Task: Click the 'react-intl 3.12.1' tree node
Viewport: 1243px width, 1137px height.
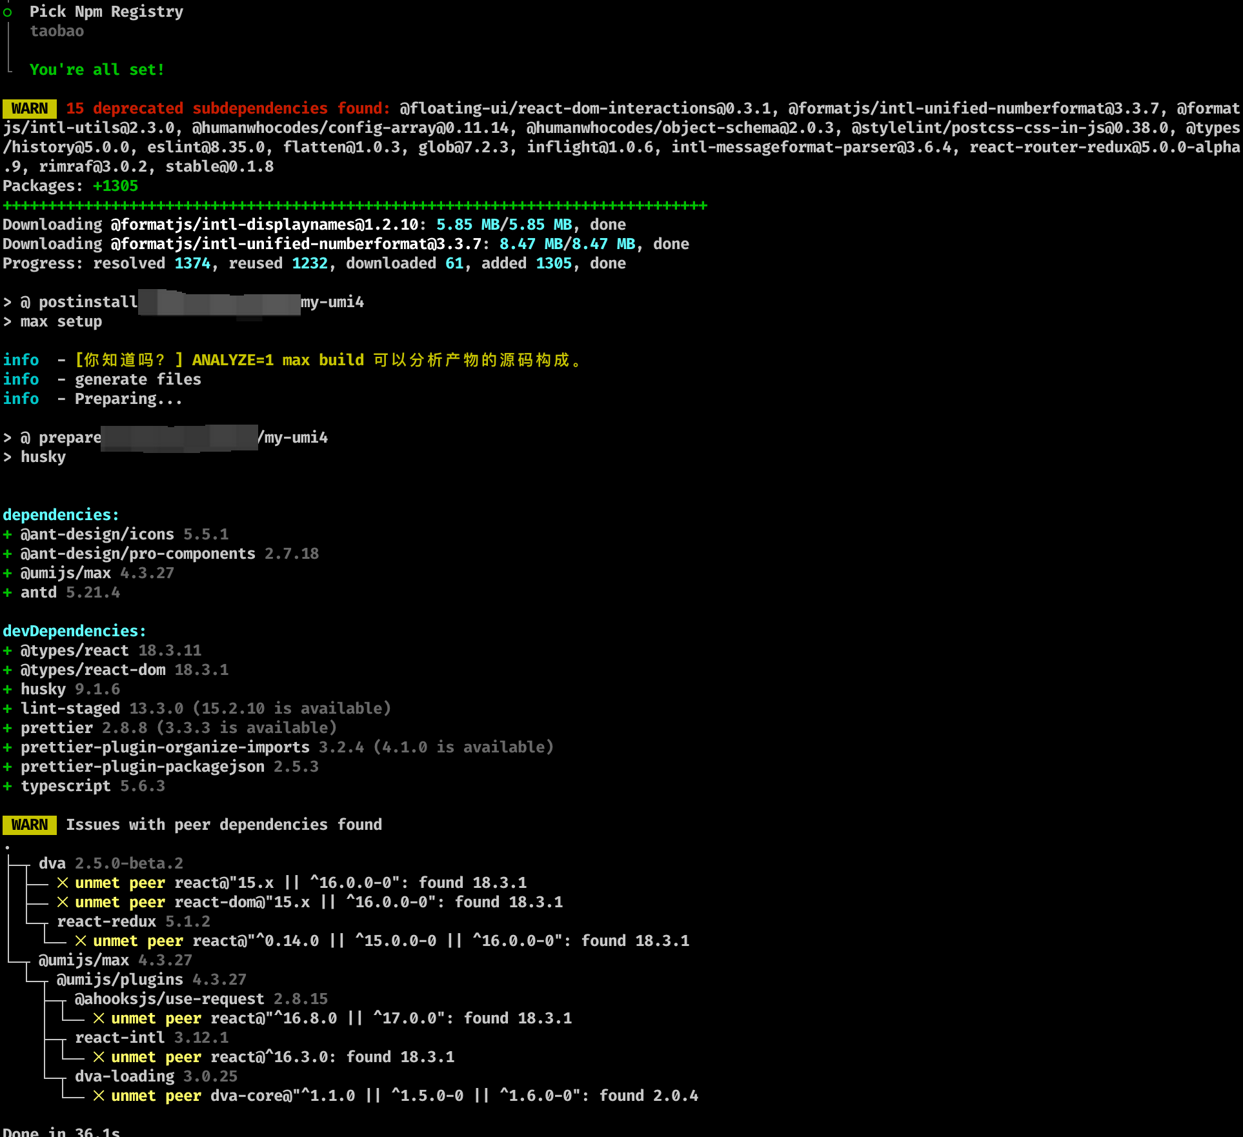Action: click(x=152, y=1038)
